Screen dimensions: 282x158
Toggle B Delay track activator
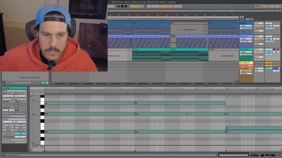[x=269, y=65]
